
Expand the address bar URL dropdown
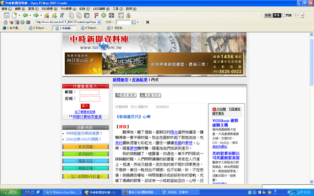(99, 22)
